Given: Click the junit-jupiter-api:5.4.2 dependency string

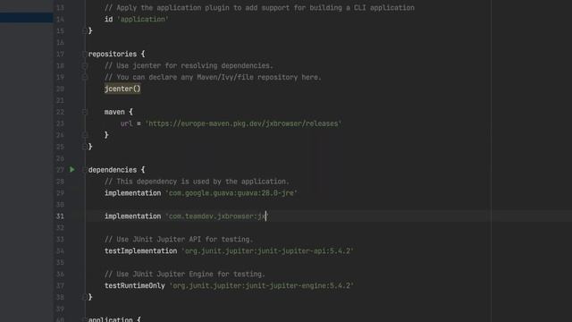Looking at the screenshot, I should coord(267,250).
